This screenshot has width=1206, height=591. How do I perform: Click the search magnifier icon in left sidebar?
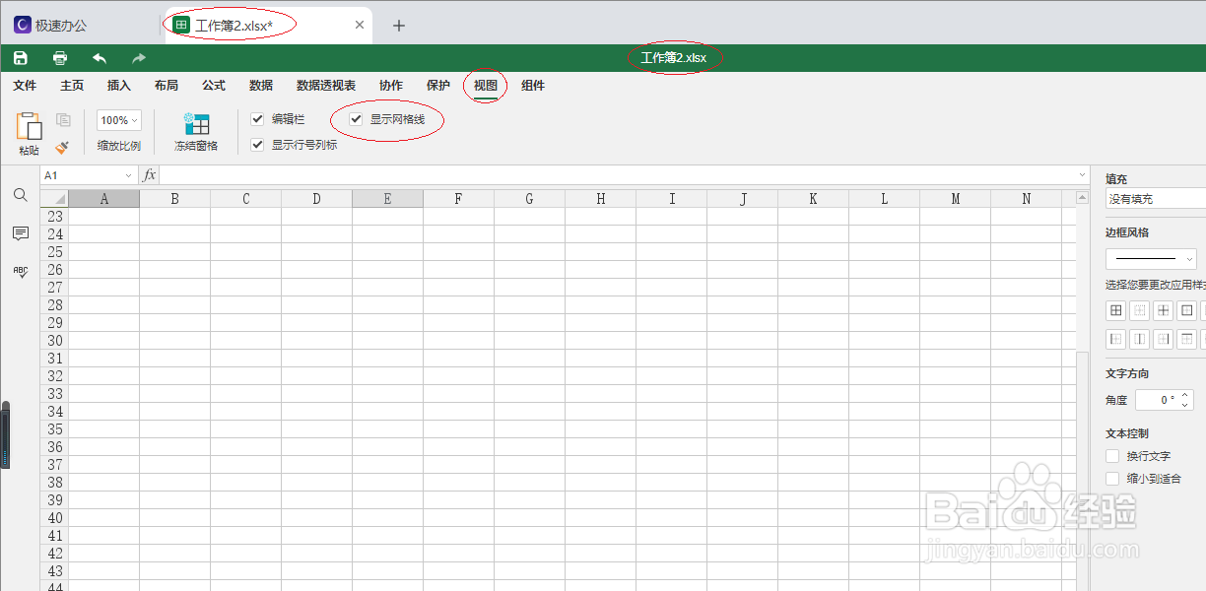coord(20,195)
